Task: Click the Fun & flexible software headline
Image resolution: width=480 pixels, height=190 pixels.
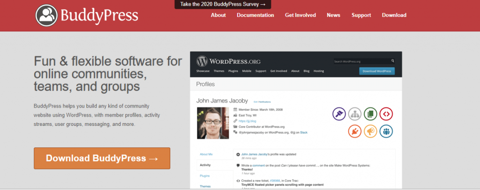Action: tap(108, 74)
